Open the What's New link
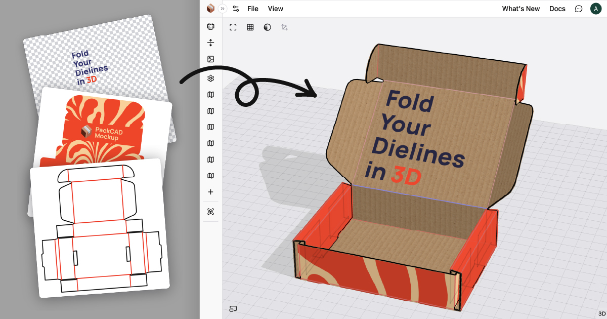Viewport: 607px width, 319px height. click(x=521, y=9)
